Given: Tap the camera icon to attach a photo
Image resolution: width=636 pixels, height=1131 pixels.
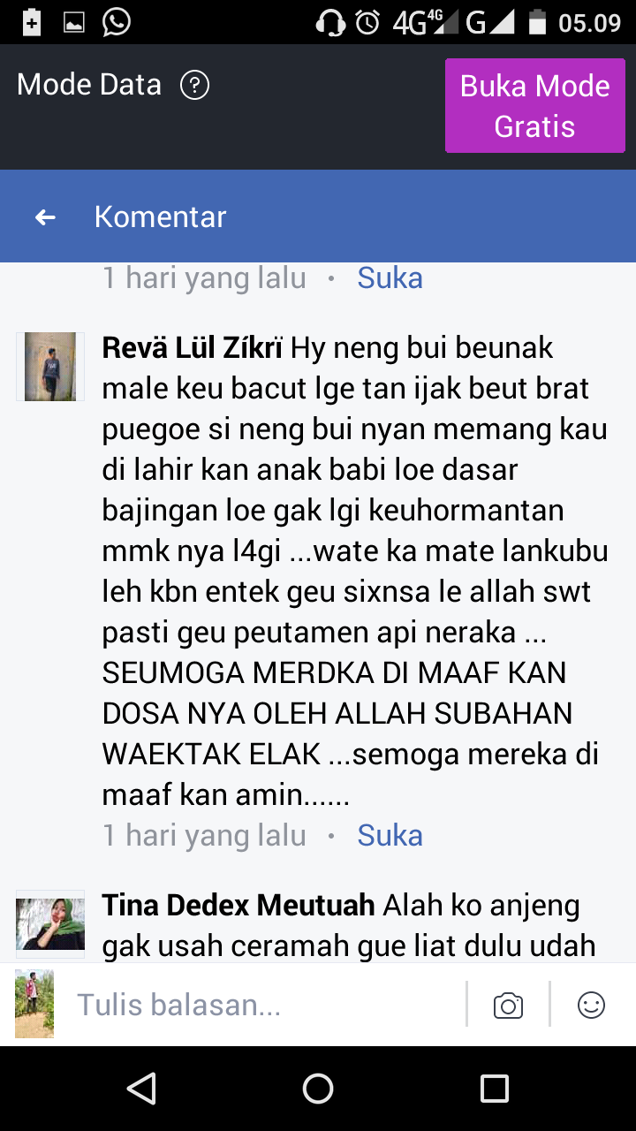Looking at the screenshot, I should [508, 1006].
